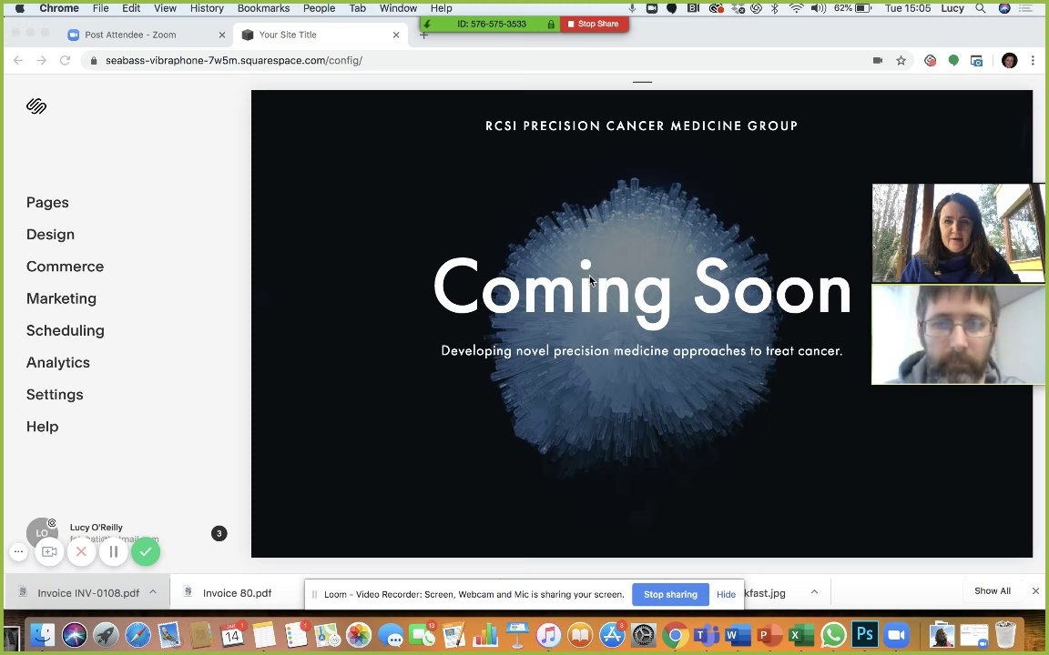Expand options for Invoice INV-0108.pdf
The width and height of the screenshot is (1049, 655).
coord(153,592)
